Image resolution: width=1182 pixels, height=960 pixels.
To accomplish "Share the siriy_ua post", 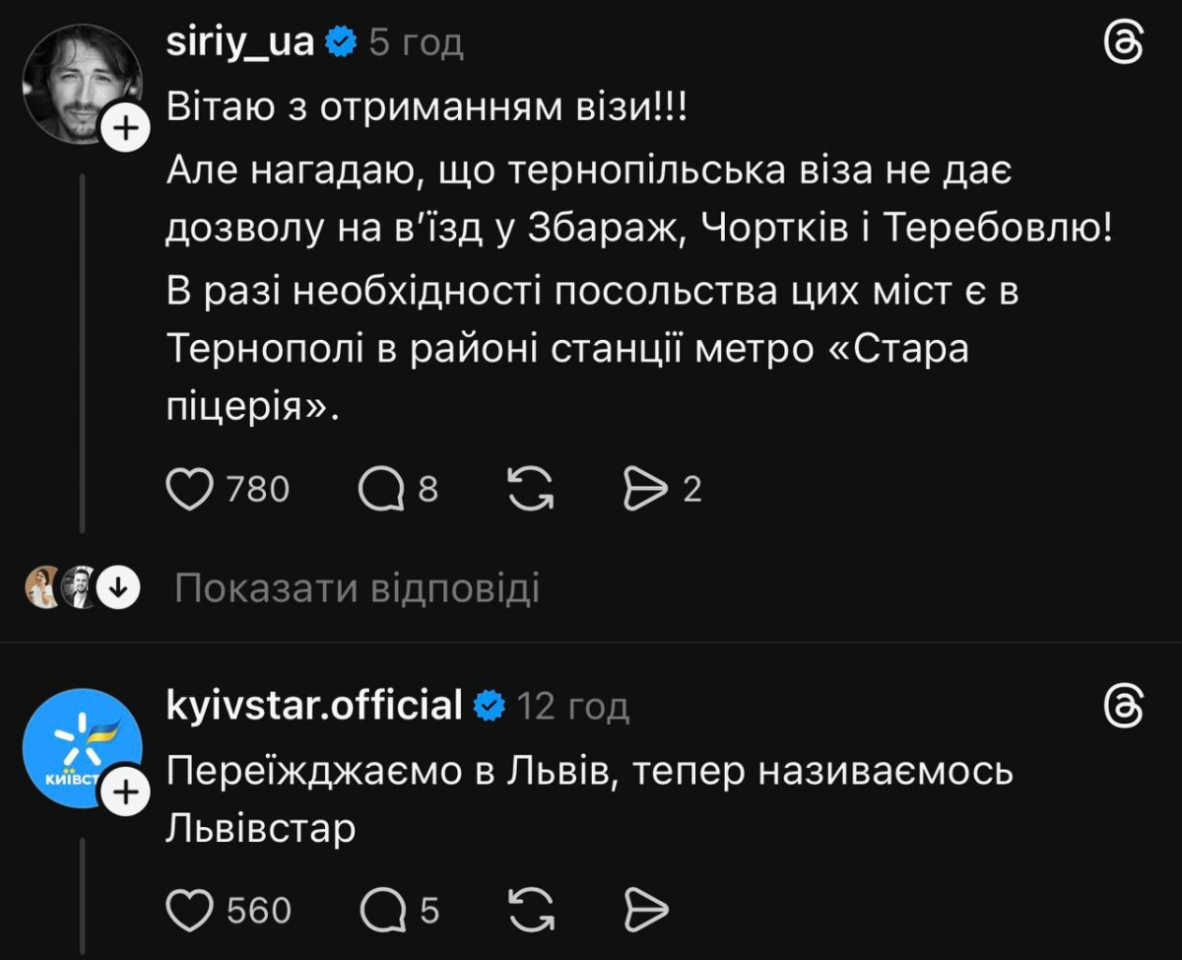I will point(646,490).
